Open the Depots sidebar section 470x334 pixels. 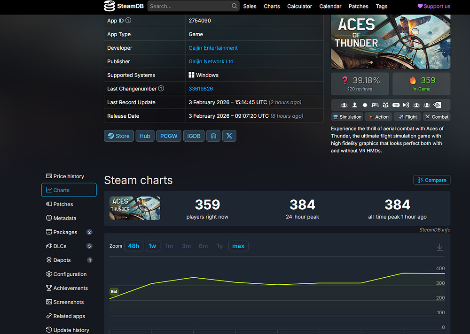[x=62, y=260]
